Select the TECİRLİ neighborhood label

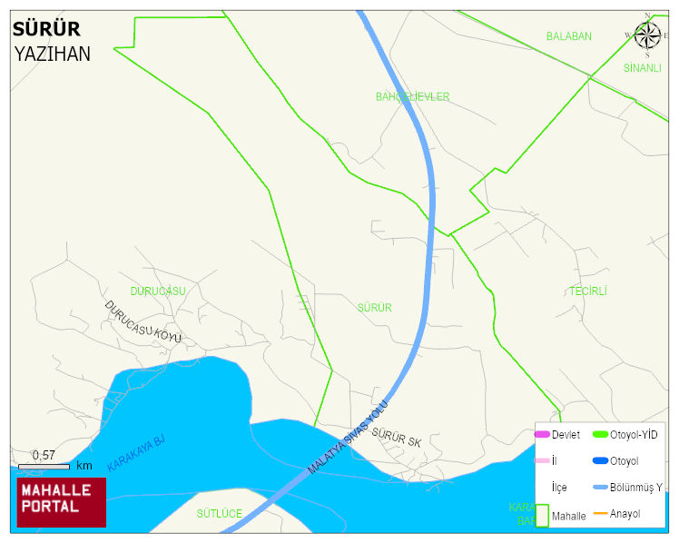(588, 291)
